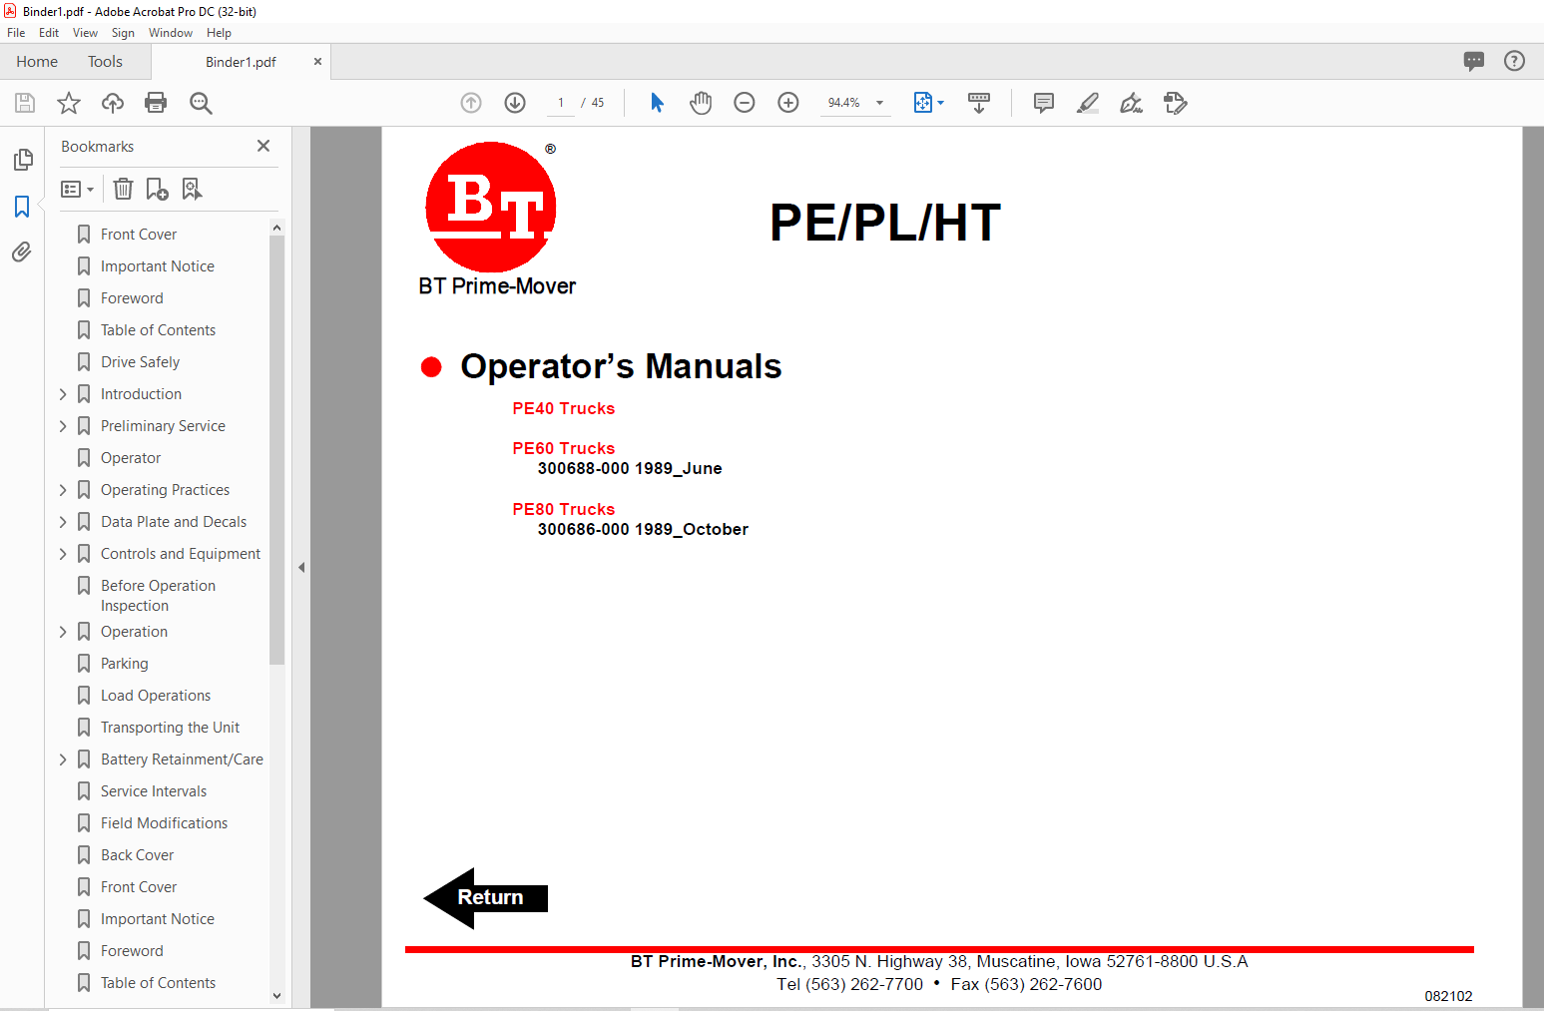This screenshot has height=1011, width=1544.
Task: Open the Window menu
Action: coord(171,33)
